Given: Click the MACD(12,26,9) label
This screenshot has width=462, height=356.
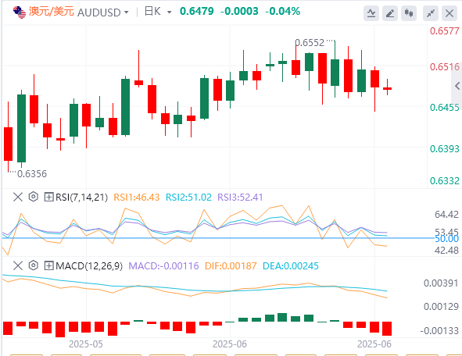Looking at the screenshot, I should click(89, 266).
